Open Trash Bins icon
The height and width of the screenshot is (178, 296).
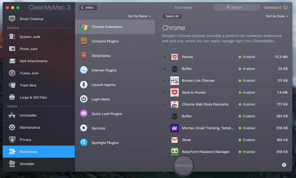point(12,85)
